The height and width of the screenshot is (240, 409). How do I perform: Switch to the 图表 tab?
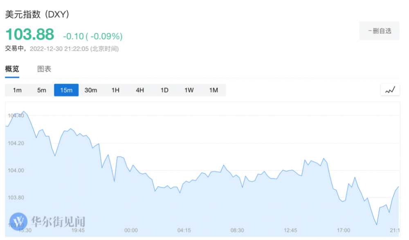[x=44, y=69]
